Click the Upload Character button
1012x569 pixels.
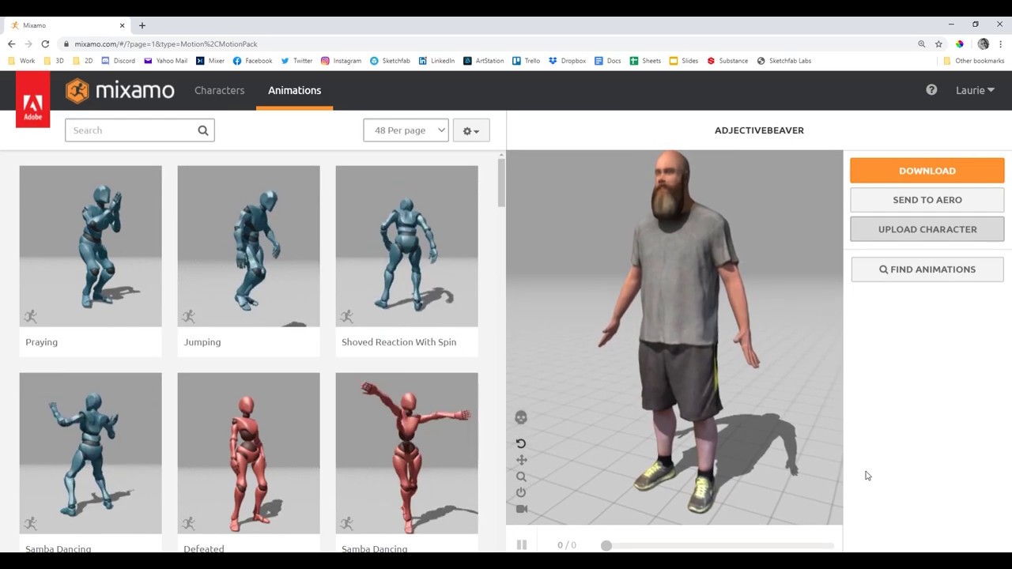(927, 229)
